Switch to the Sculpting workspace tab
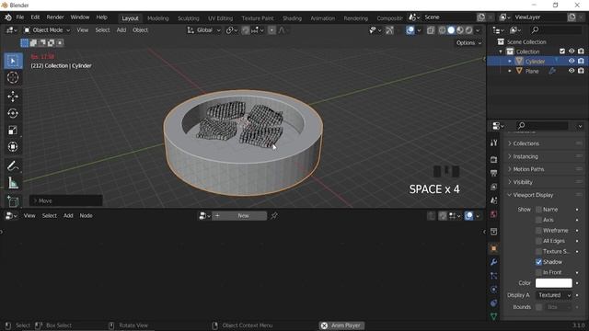 [x=188, y=18]
